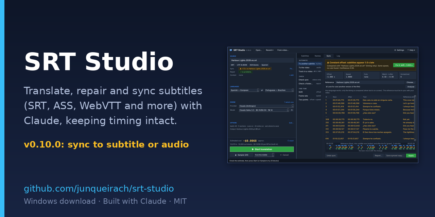Viewport: 435px width, 217px height.
Task: Select 'To another subtitle' sync mode
Action: pos(310,63)
